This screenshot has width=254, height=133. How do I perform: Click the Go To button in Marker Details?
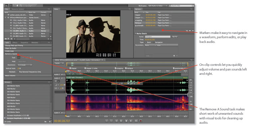pos(174,37)
